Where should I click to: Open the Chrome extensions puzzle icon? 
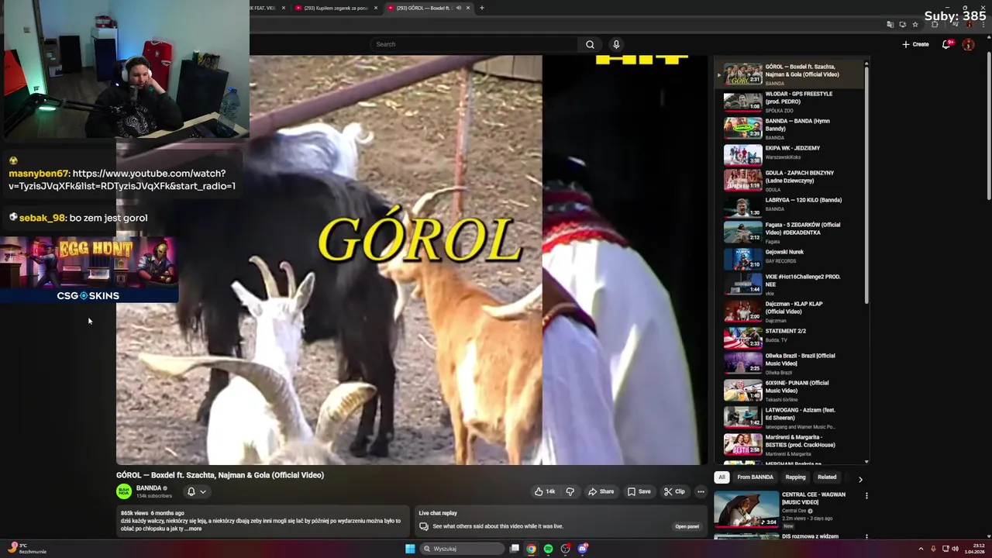point(935,24)
